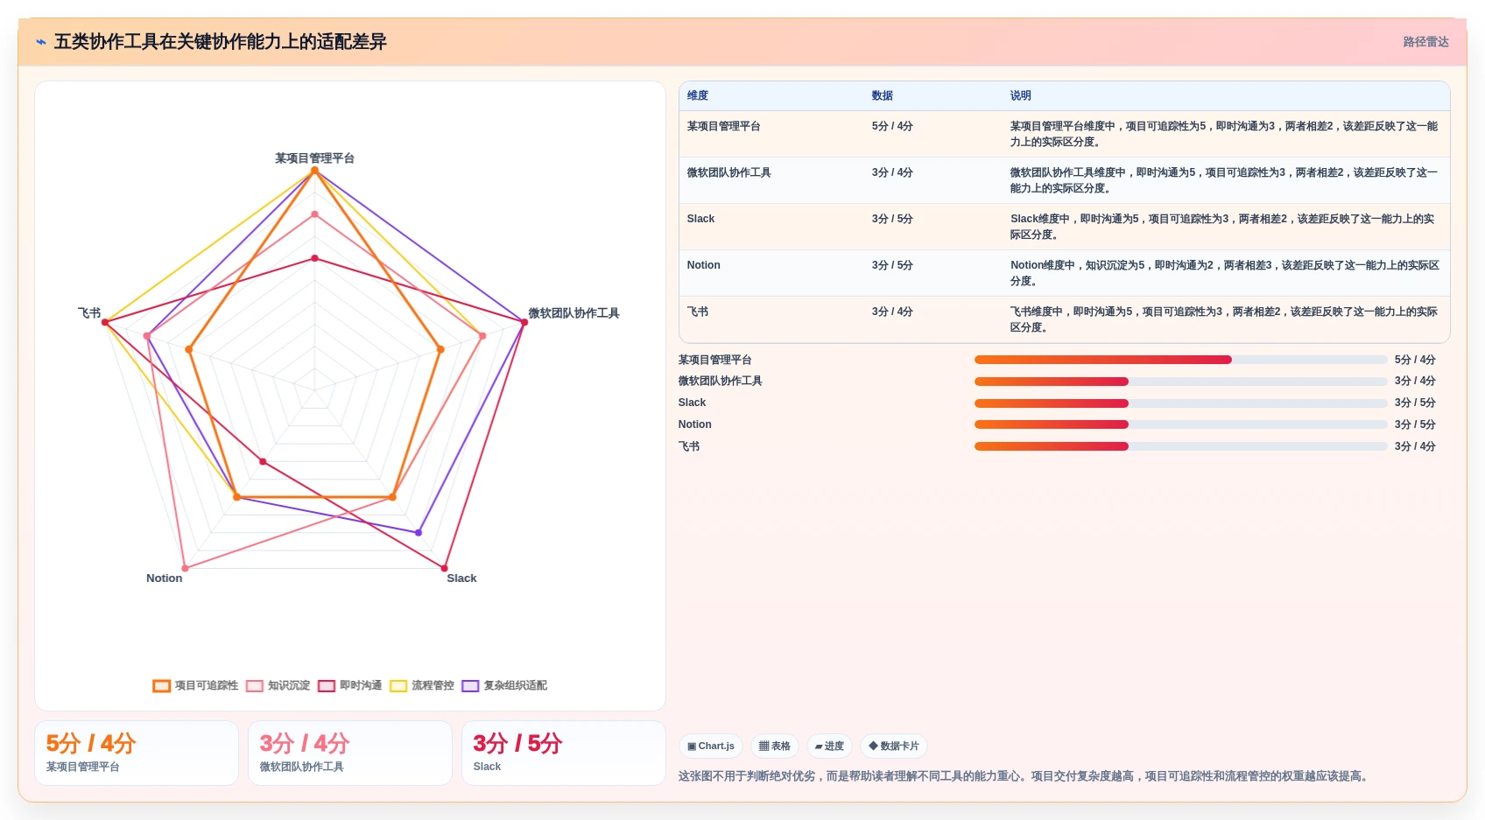The height and width of the screenshot is (820, 1485).
Task: Click the 3分 / 5分 data cell in Slack row
Action: coord(892,219)
